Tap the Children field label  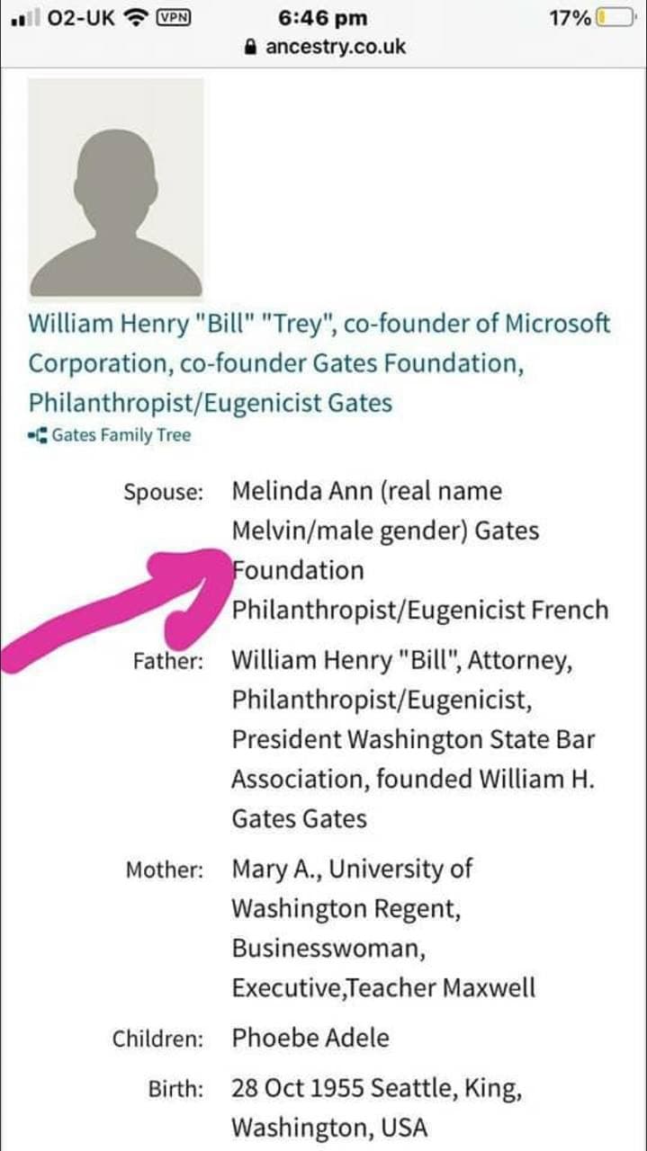pyautogui.click(x=157, y=1039)
